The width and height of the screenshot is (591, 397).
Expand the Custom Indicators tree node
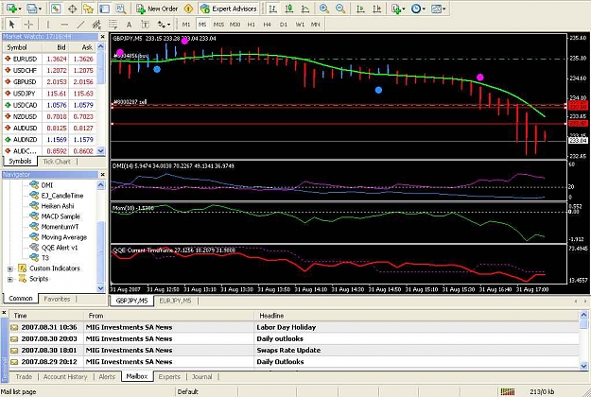tap(10, 269)
